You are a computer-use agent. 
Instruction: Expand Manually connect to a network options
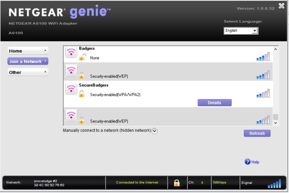pyautogui.click(x=154, y=131)
